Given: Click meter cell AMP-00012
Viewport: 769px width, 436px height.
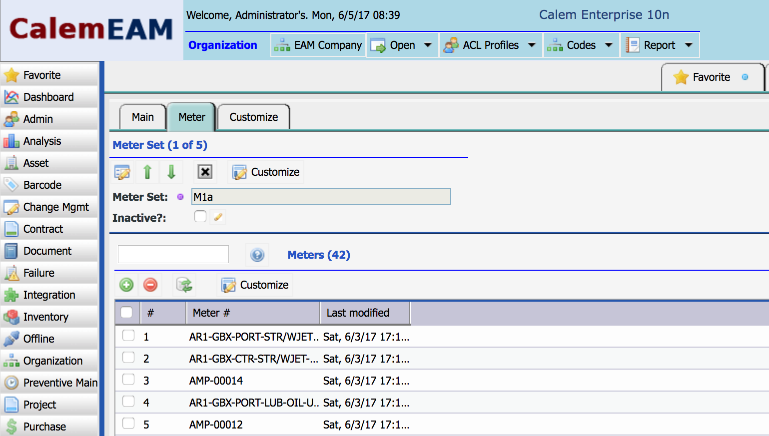Looking at the screenshot, I should click(216, 425).
